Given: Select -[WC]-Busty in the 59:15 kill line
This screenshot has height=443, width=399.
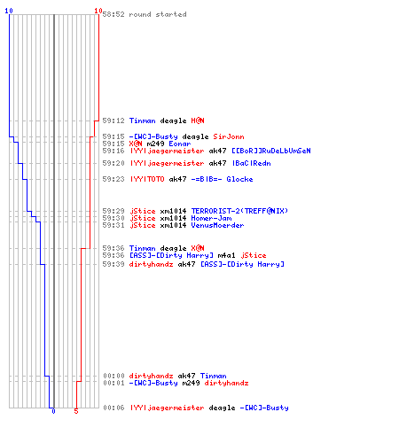Looking at the screenshot, I should pyautogui.click(x=153, y=136).
